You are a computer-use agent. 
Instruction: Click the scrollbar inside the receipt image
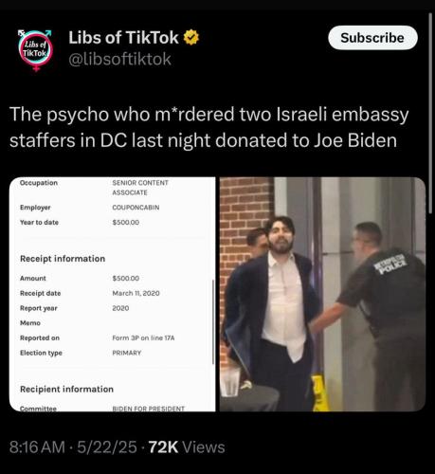(213, 321)
